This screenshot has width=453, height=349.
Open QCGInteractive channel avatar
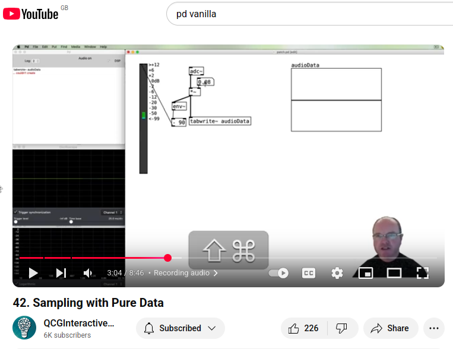point(24,327)
